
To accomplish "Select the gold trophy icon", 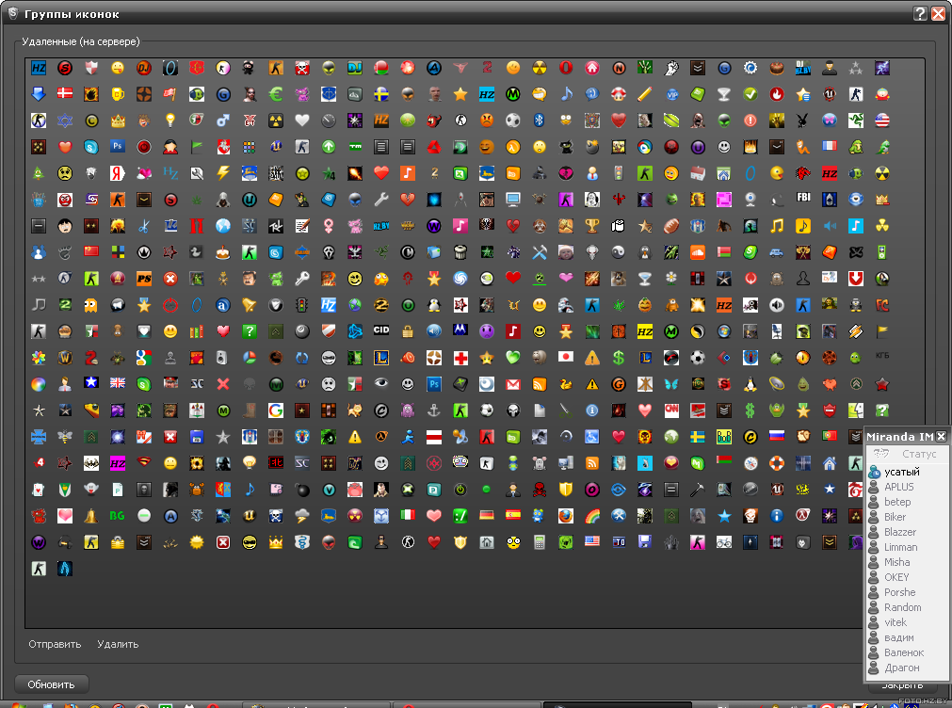I will point(592,226).
